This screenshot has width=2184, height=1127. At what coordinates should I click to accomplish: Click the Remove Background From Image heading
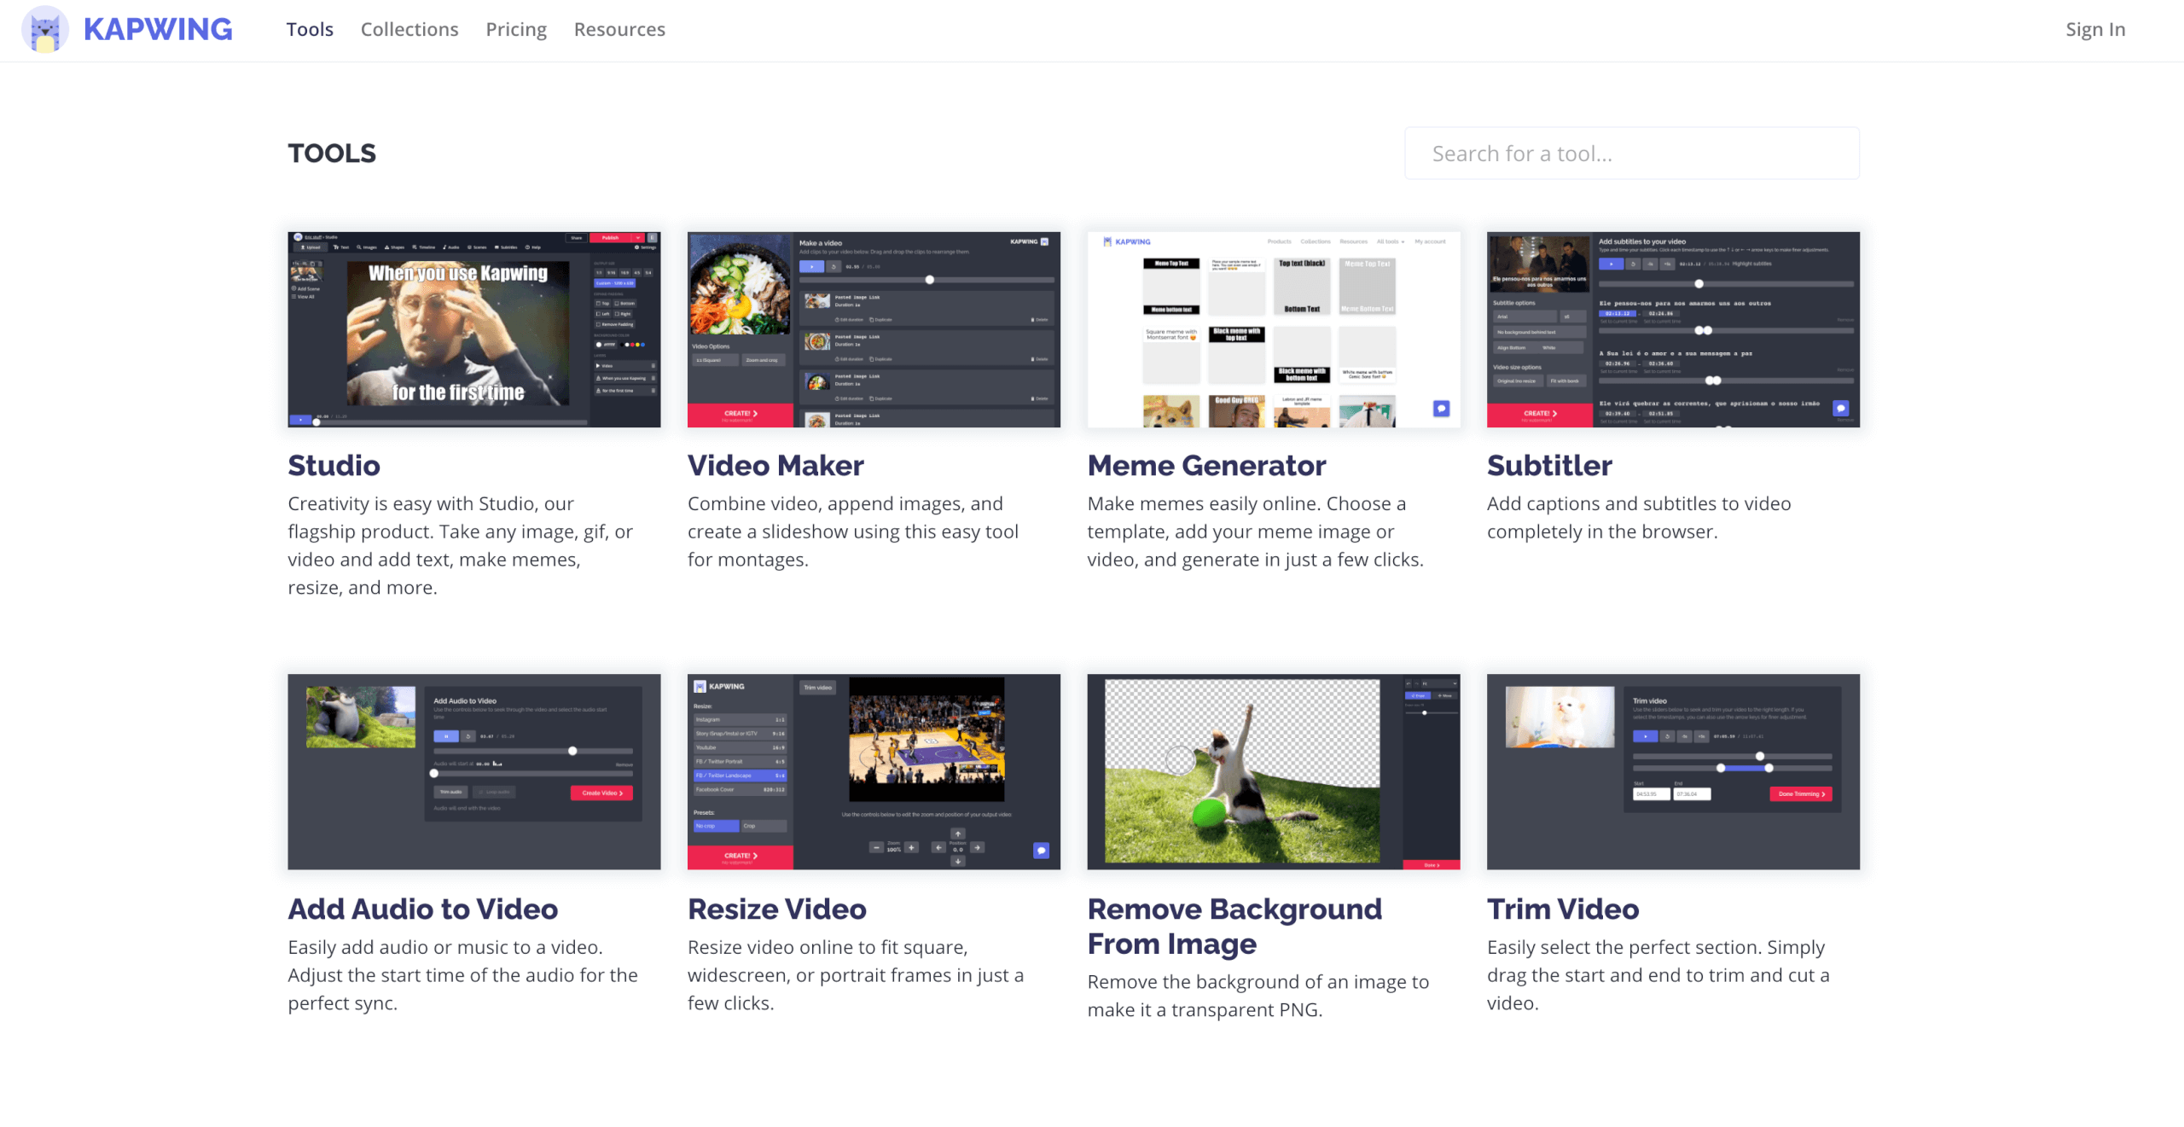pos(1234,927)
